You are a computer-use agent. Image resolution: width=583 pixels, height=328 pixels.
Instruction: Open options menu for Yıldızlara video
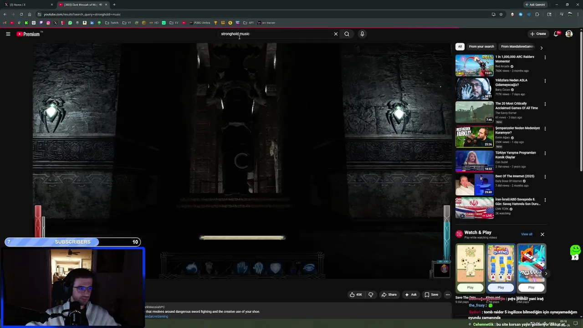pyautogui.click(x=545, y=81)
